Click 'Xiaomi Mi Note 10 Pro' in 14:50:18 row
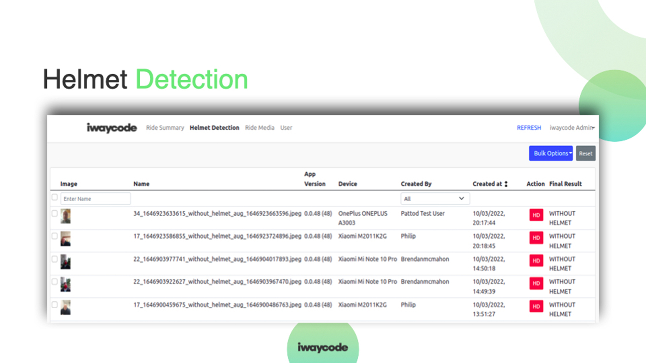The image size is (646, 363). 367,259
